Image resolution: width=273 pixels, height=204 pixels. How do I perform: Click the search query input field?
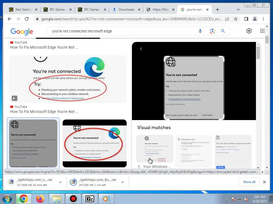[x=122, y=31]
